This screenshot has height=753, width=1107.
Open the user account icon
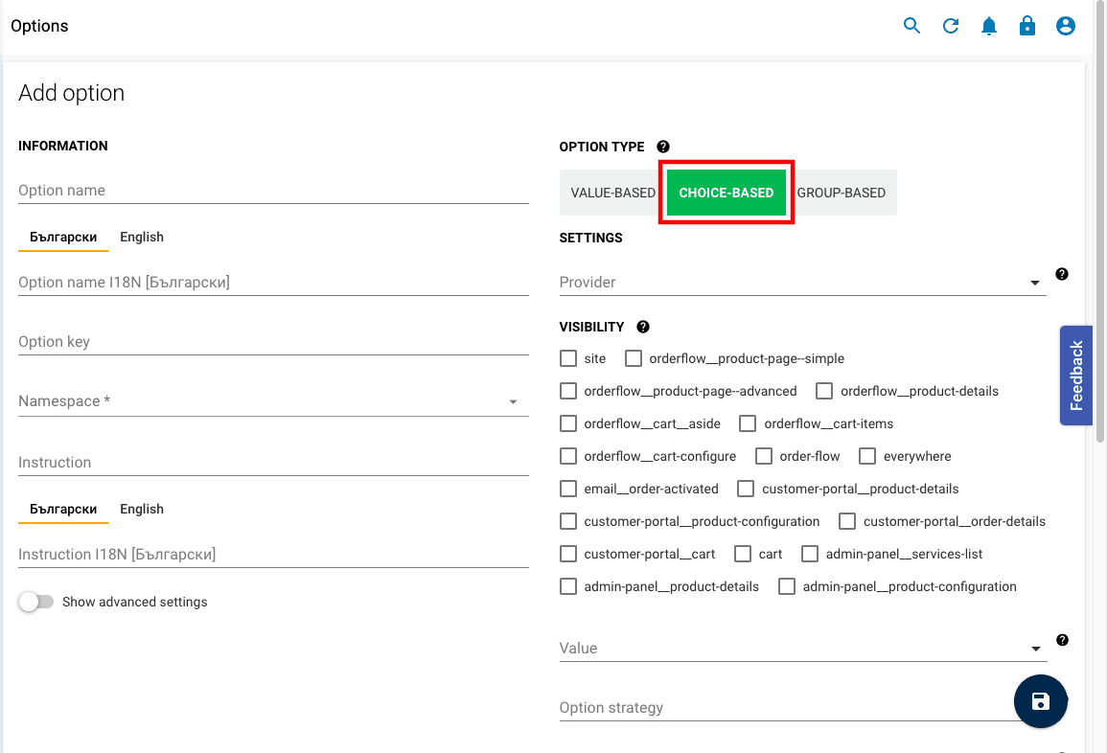pos(1065,26)
